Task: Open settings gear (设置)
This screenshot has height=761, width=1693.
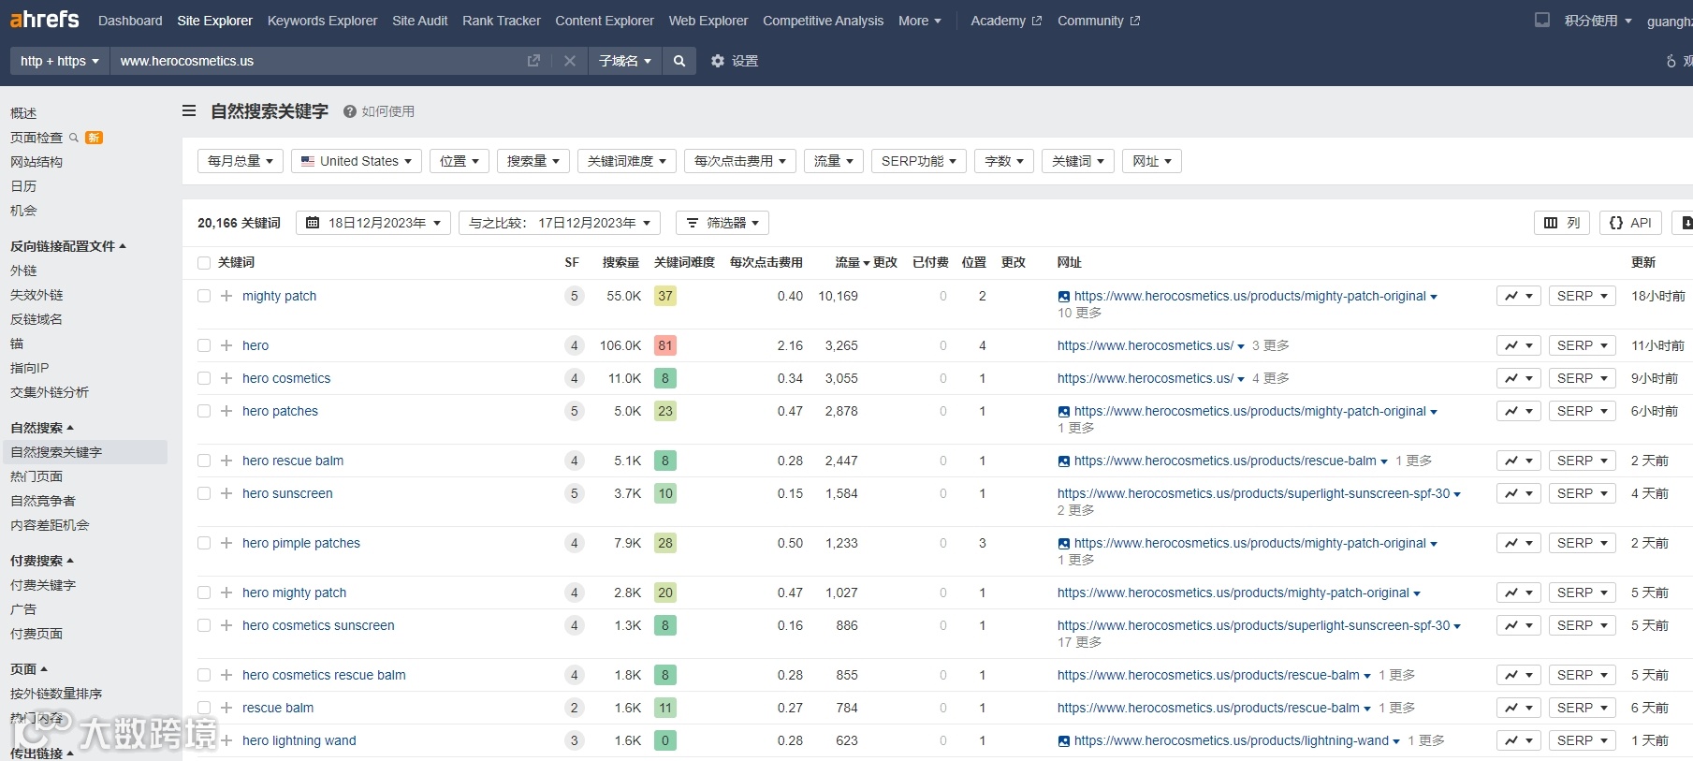Action: click(x=734, y=61)
